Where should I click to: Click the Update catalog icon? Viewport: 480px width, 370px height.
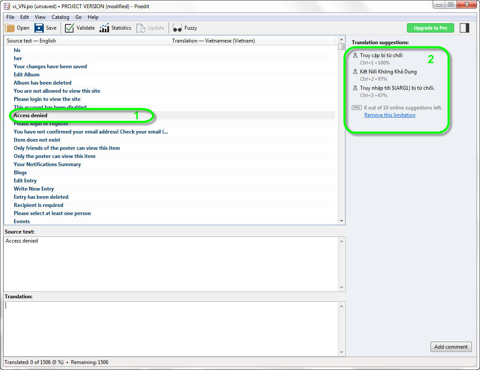(x=141, y=28)
